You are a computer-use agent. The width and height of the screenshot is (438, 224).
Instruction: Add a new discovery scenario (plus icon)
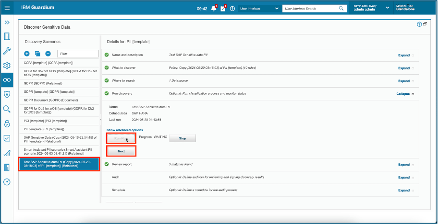(x=27, y=54)
